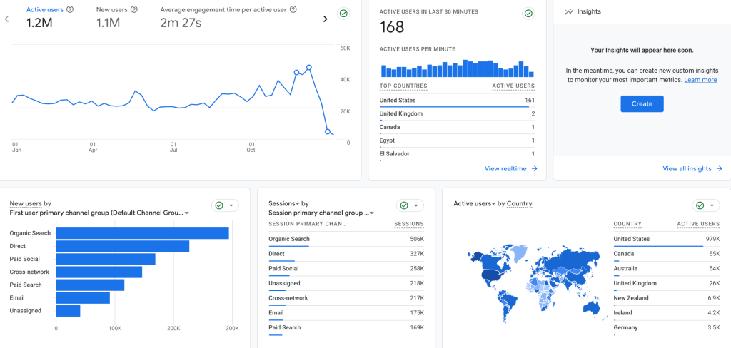Open the Learn more link
Viewport: 731px width, 348px height.
(x=700, y=80)
